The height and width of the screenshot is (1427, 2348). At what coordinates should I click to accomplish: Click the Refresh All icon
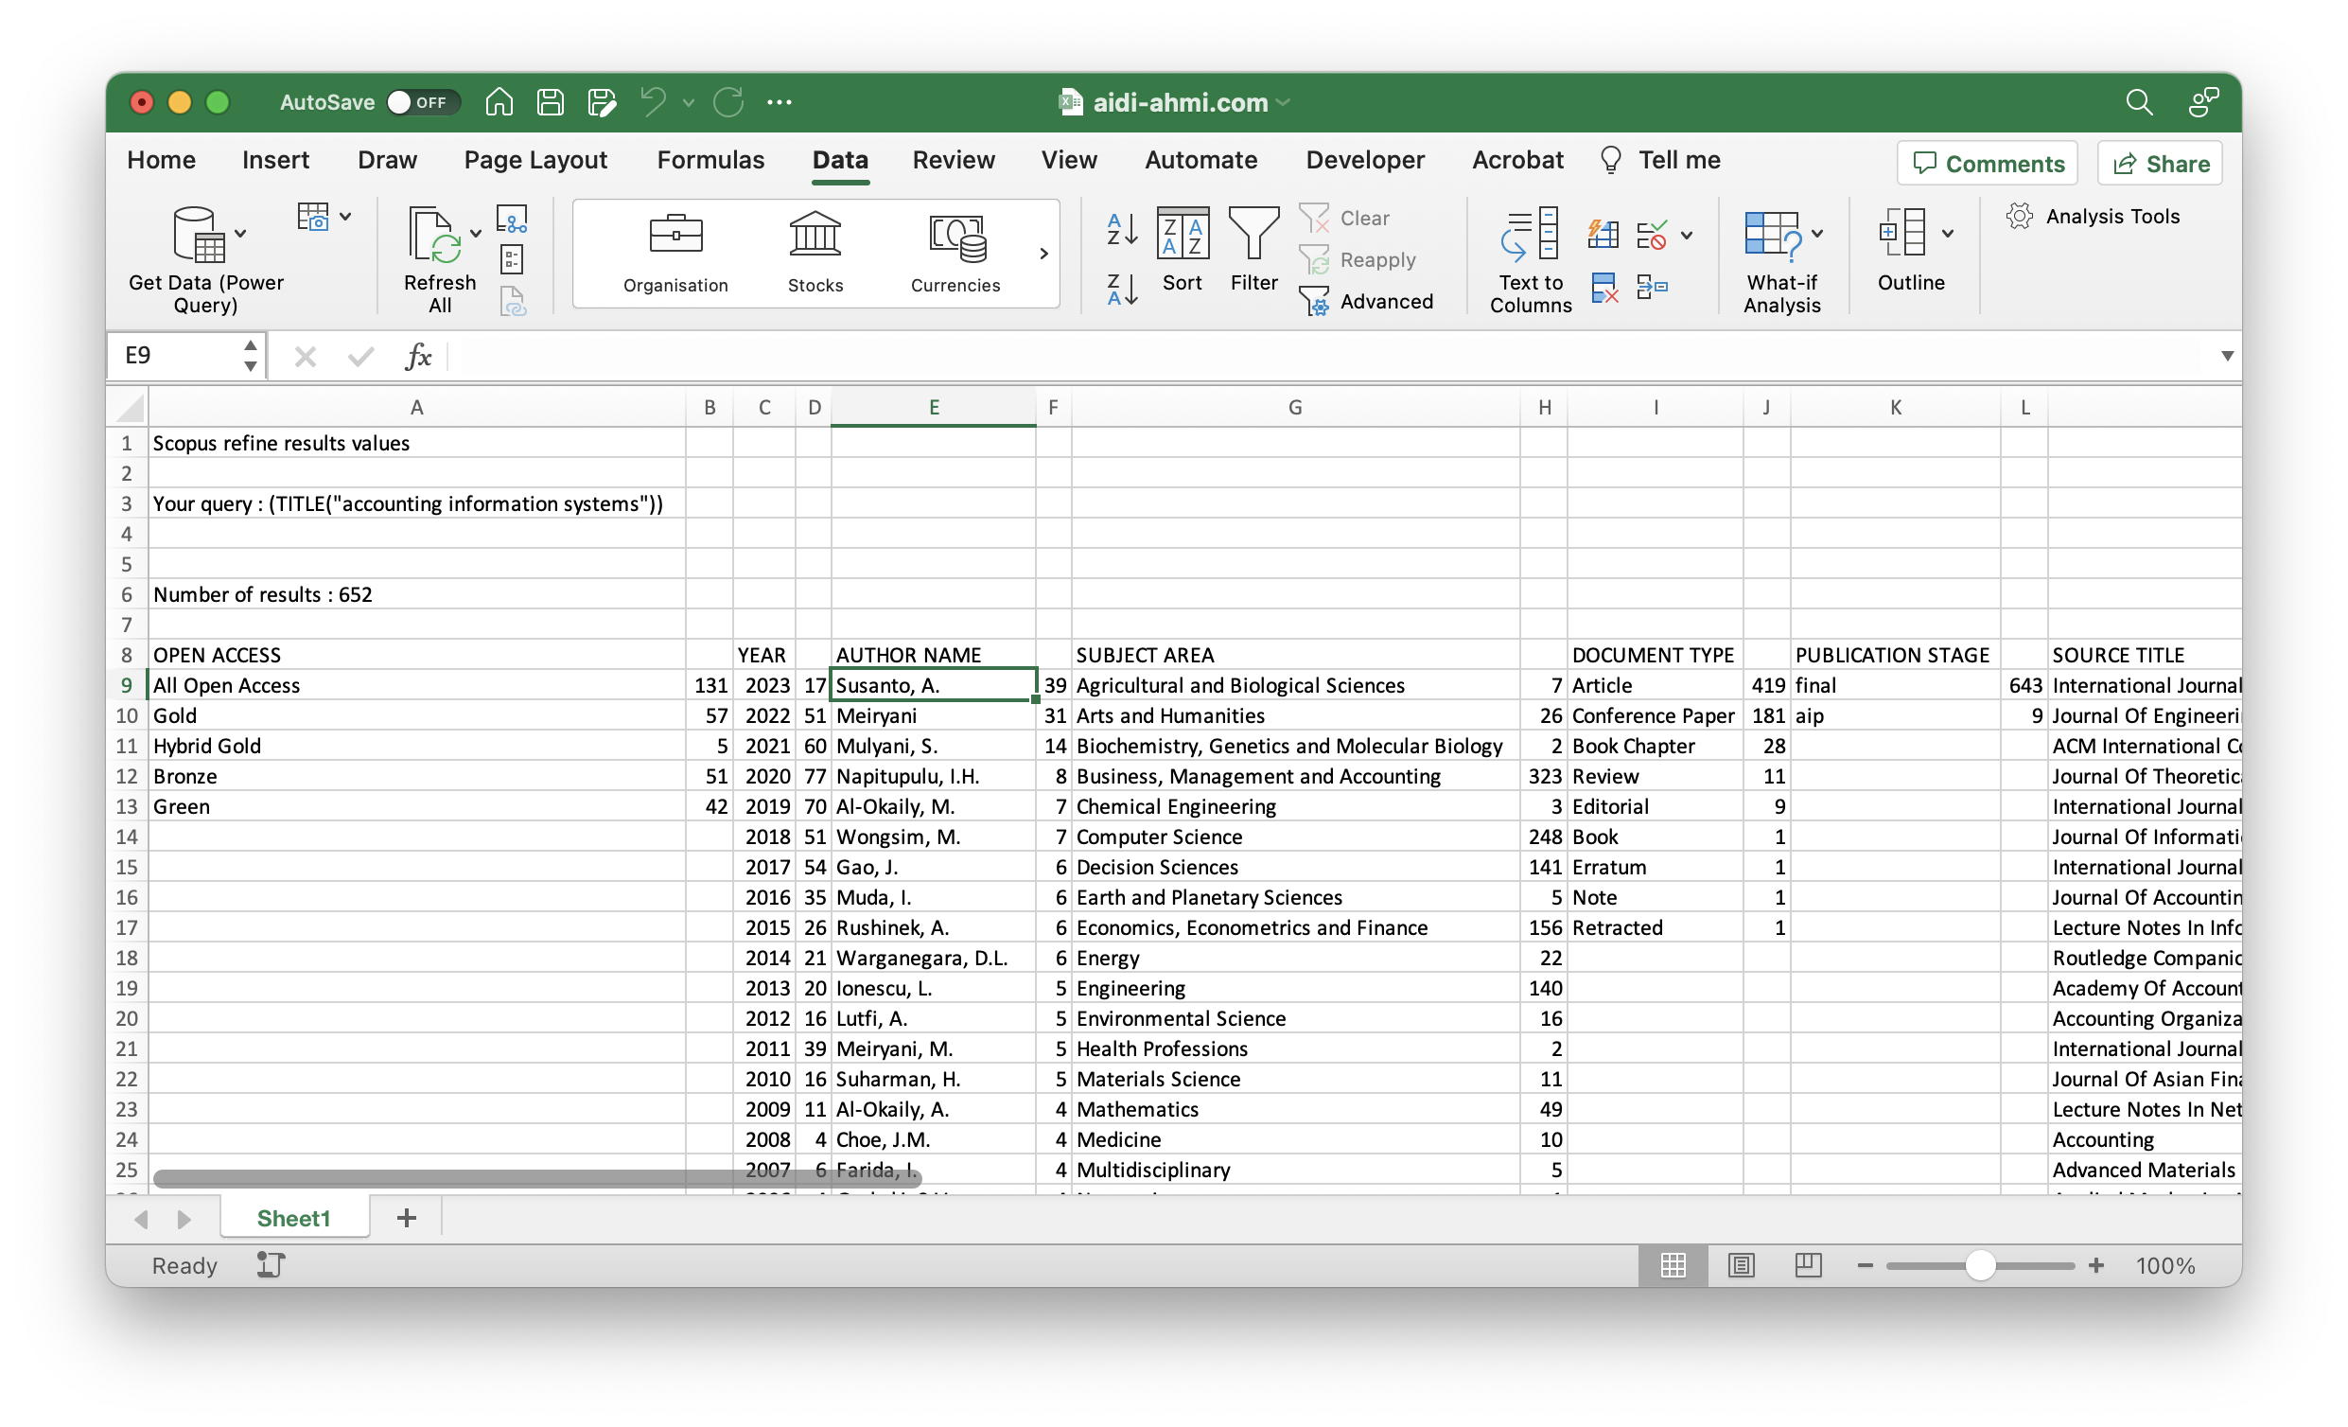[x=435, y=235]
